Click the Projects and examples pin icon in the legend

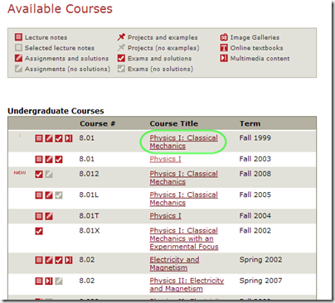click(x=121, y=37)
